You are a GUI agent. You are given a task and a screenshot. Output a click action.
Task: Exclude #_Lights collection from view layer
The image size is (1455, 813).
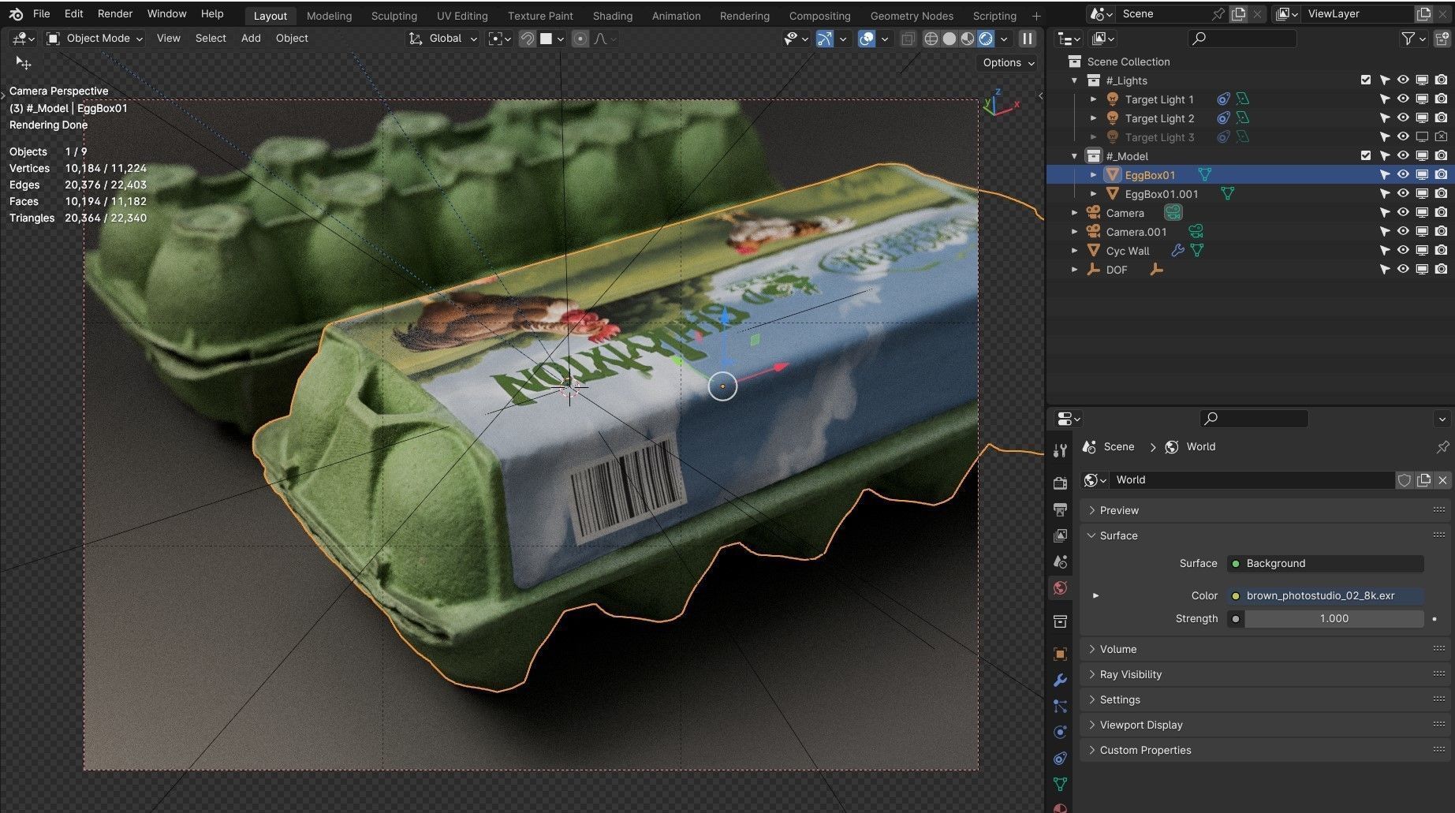[1366, 80]
